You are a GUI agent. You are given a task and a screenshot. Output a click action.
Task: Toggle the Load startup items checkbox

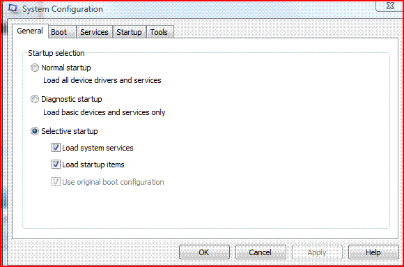tap(56, 165)
